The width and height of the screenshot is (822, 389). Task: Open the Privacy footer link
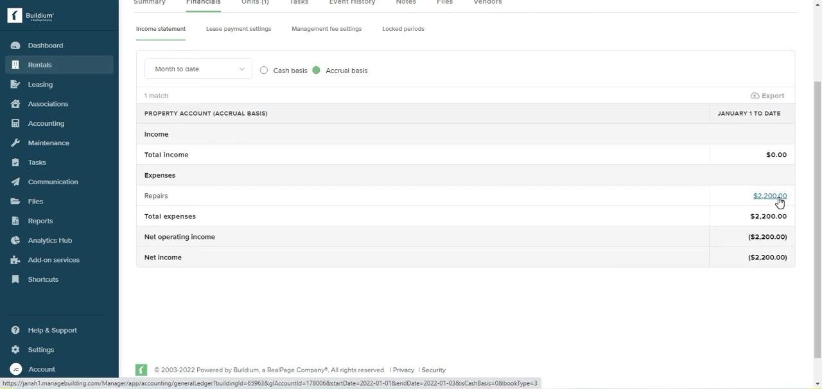(403, 370)
